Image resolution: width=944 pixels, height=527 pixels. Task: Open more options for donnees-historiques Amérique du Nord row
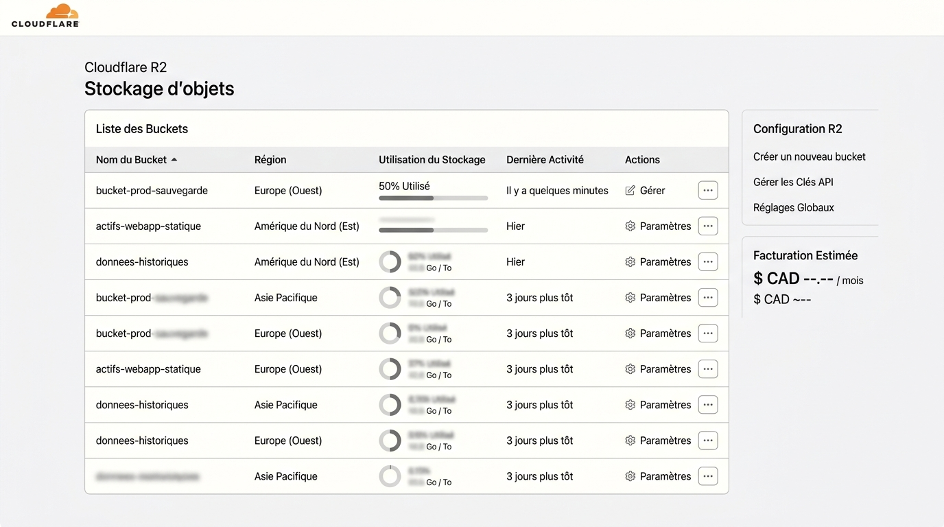pos(708,261)
